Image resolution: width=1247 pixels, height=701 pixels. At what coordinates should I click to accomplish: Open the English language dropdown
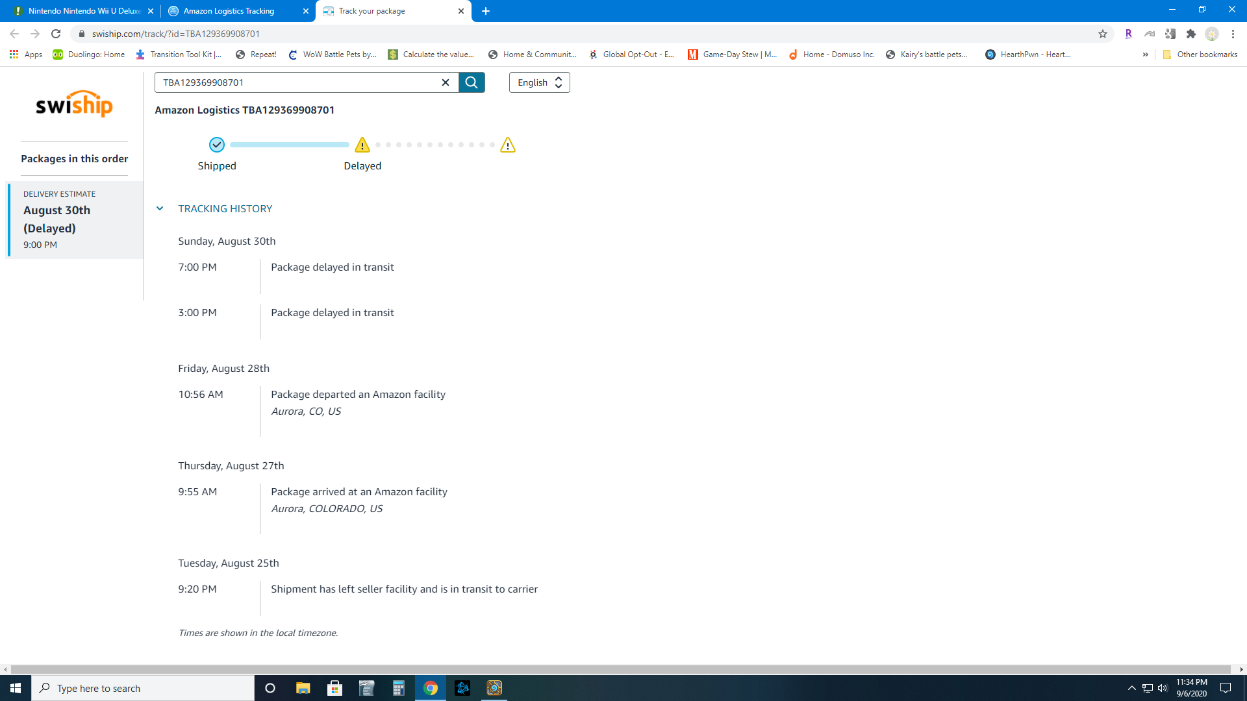click(x=539, y=82)
